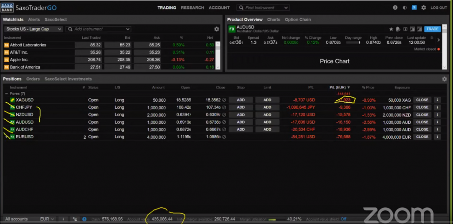Click LOG OUT
Viewport: 453px width, 224px height.
coord(438,8)
